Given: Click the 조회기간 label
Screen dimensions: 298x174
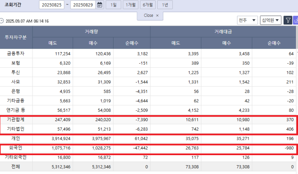Looking at the screenshot, I should [x=13, y=5].
